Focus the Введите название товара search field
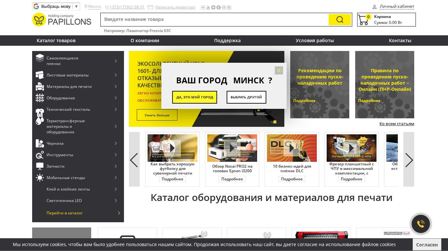Viewport: 448px width, 251px height. tap(214, 20)
